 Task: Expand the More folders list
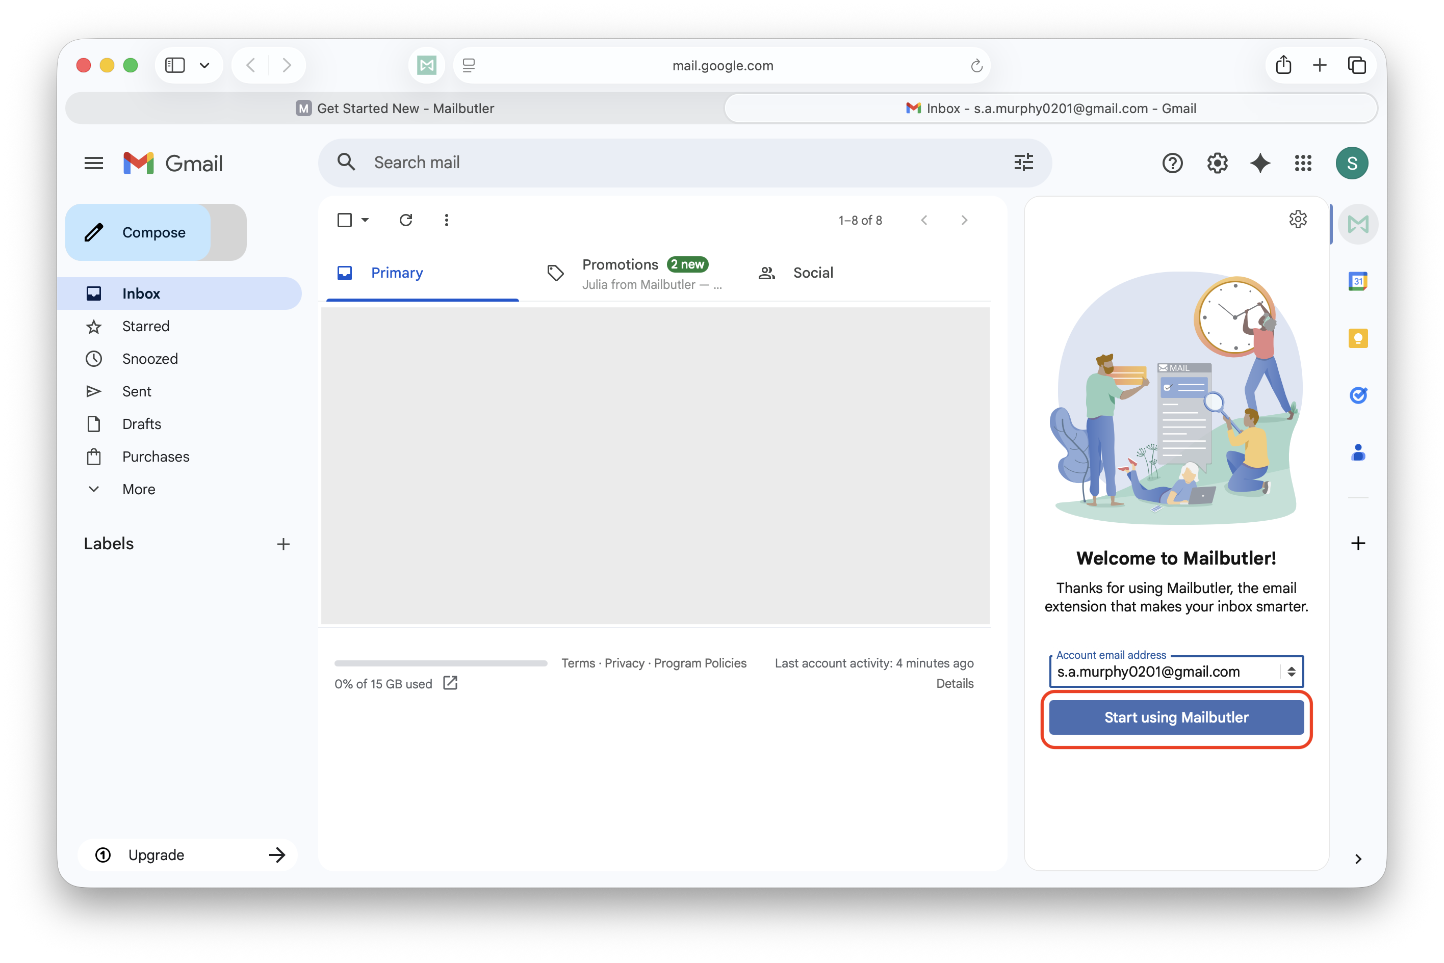point(138,490)
